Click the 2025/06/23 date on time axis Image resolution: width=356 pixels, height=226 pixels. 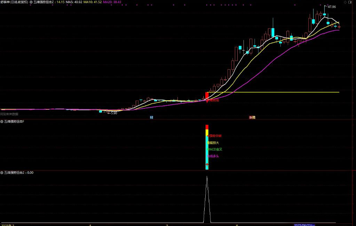pyautogui.click(x=303, y=225)
